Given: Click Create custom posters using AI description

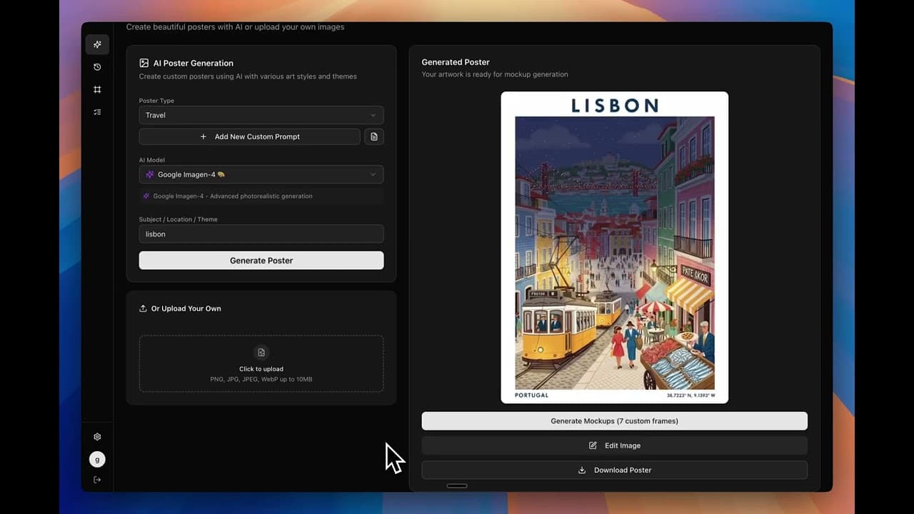Looking at the screenshot, I should pyautogui.click(x=248, y=76).
